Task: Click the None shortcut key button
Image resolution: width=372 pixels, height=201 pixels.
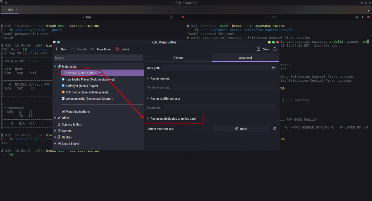Action: click(x=241, y=129)
